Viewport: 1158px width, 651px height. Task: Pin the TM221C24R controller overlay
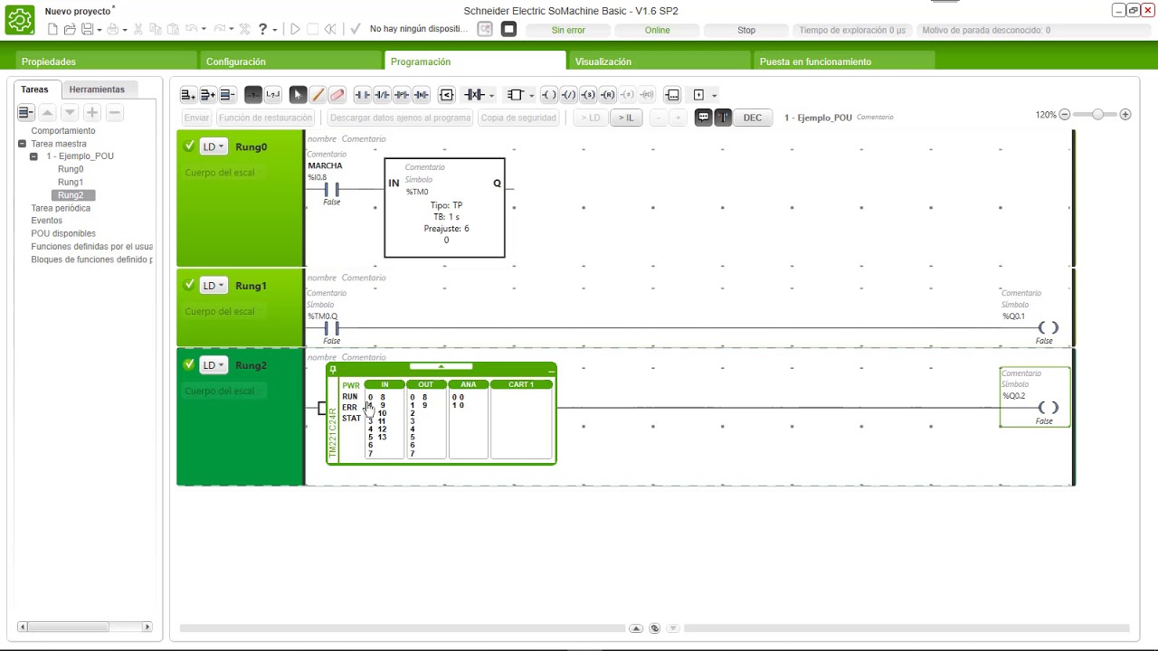tap(333, 369)
